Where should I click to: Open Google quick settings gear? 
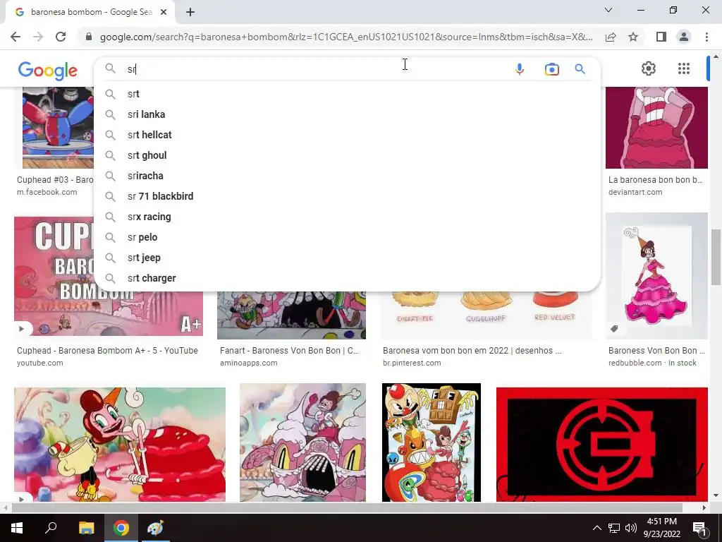pyautogui.click(x=649, y=68)
